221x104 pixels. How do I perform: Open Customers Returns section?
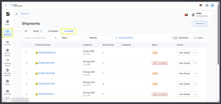[7, 62]
